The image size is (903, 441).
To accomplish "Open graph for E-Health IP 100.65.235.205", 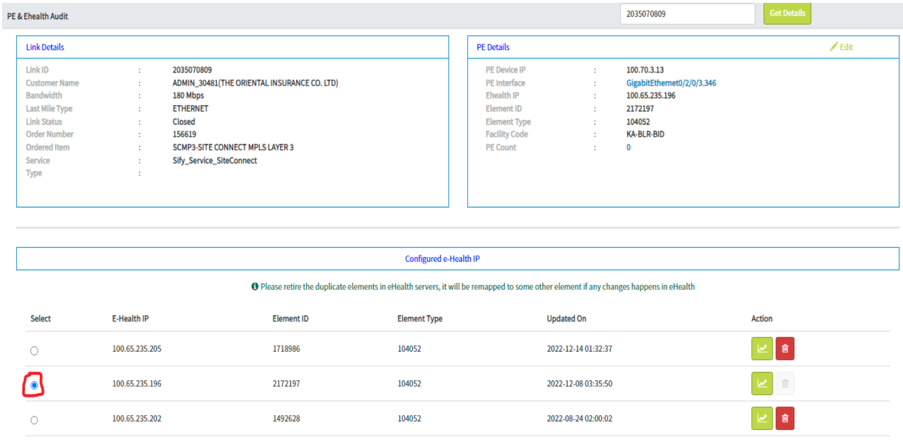I will coord(762,349).
